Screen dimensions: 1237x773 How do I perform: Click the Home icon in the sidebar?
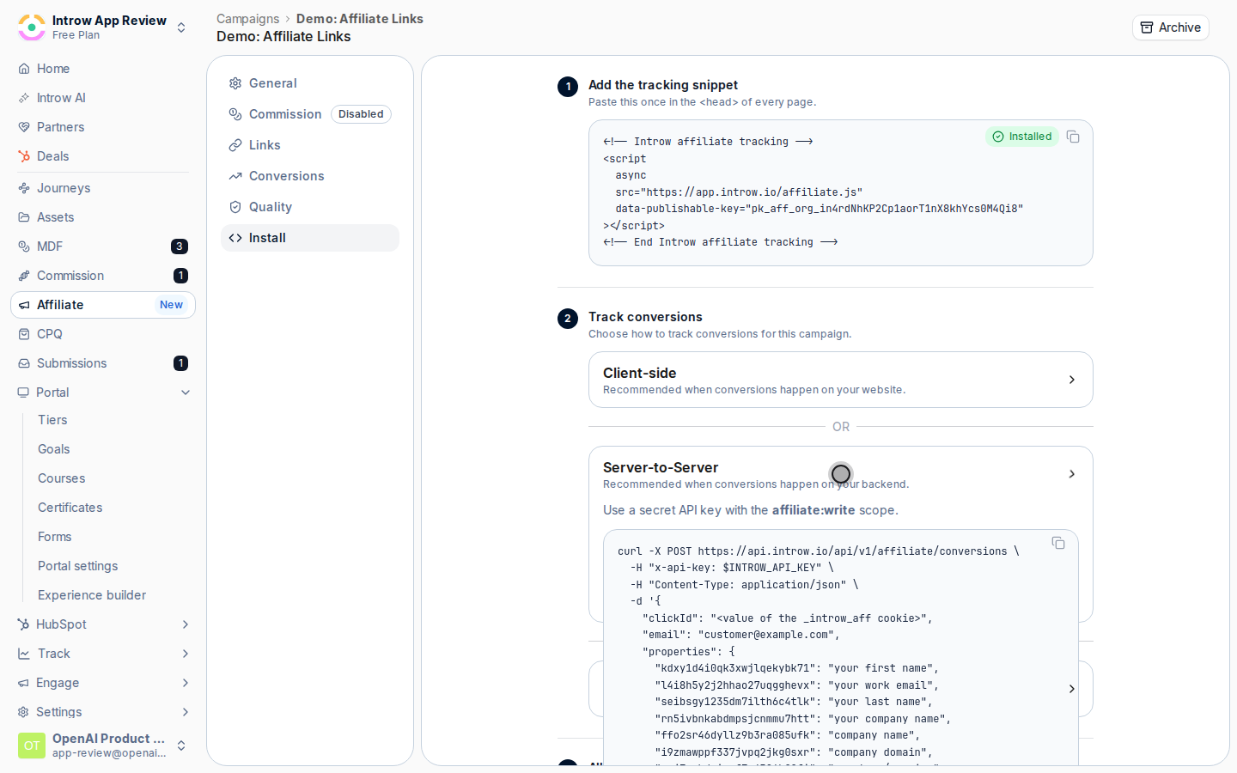click(x=24, y=69)
